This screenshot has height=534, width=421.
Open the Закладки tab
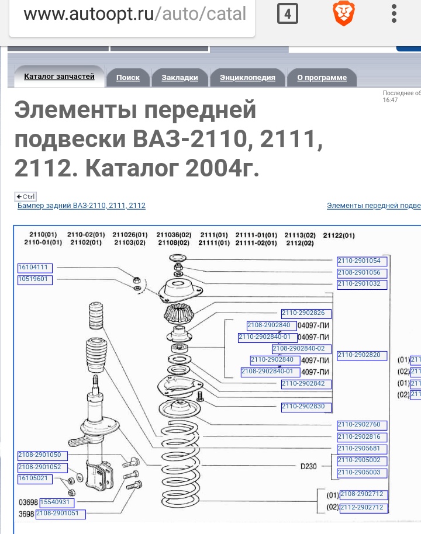pos(180,78)
